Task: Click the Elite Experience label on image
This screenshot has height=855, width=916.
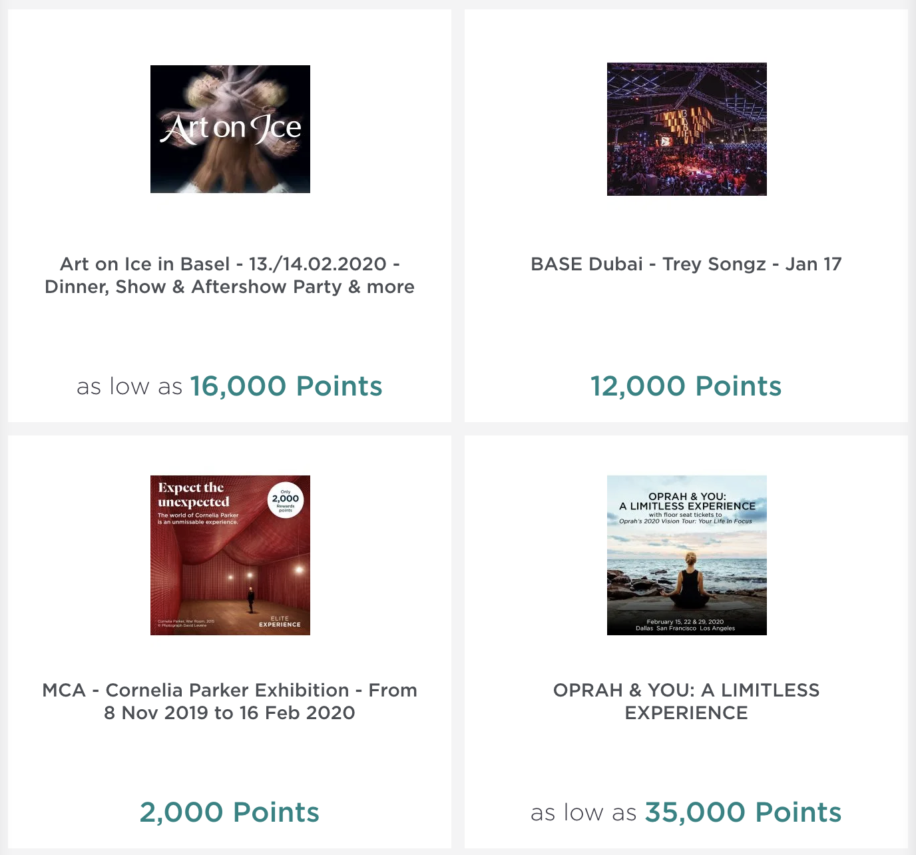Action: click(x=280, y=621)
